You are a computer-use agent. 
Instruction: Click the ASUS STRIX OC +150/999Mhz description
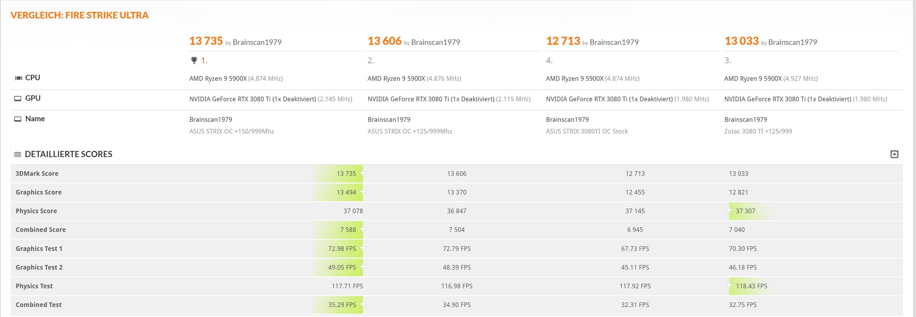pyautogui.click(x=232, y=131)
